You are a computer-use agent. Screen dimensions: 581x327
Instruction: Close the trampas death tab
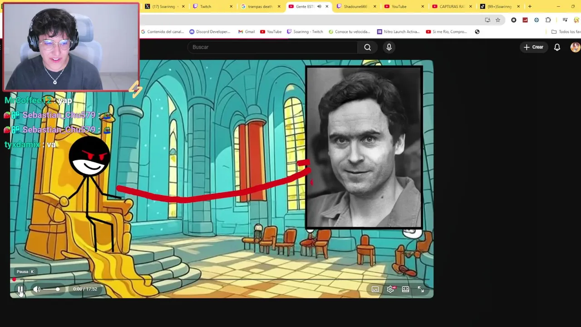click(x=279, y=6)
